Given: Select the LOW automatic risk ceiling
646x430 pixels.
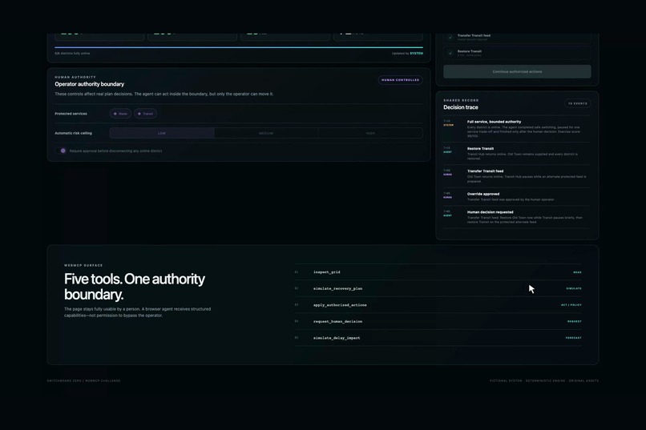Looking at the screenshot, I should (162, 133).
